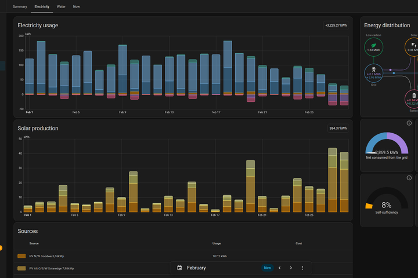Click the Source column header
The height and width of the screenshot is (278, 418).
coord(34,243)
